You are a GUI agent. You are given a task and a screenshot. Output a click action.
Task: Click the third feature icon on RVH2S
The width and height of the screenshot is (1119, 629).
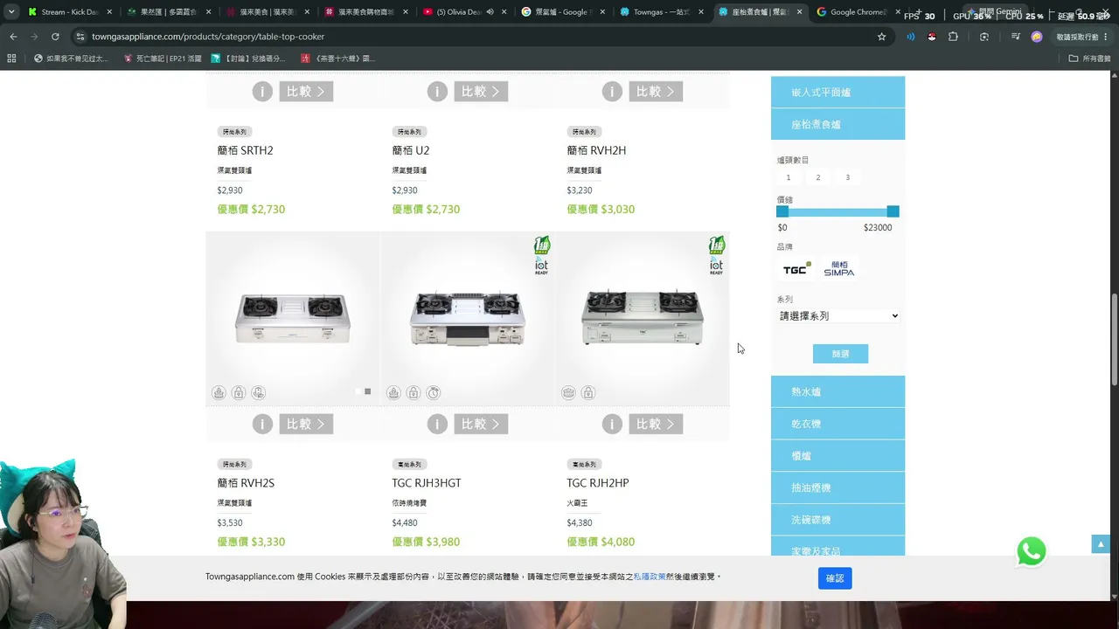point(259,393)
